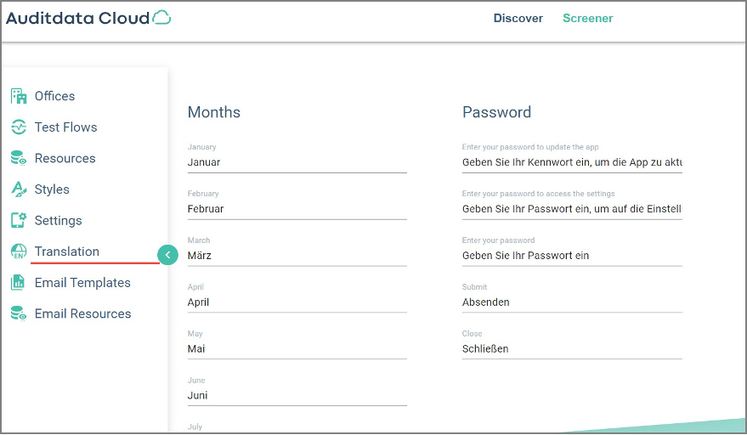The width and height of the screenshot is (747, 435).
Task: Select the Resources database icon
Action: click(x=19, y=158)
